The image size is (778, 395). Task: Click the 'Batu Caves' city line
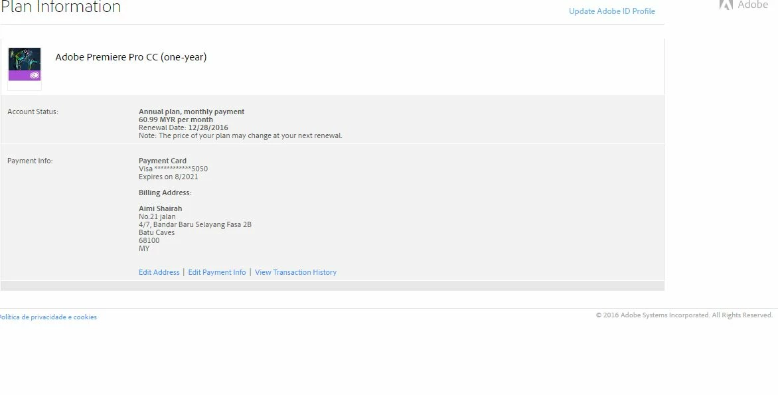click(x=157, y=232)
